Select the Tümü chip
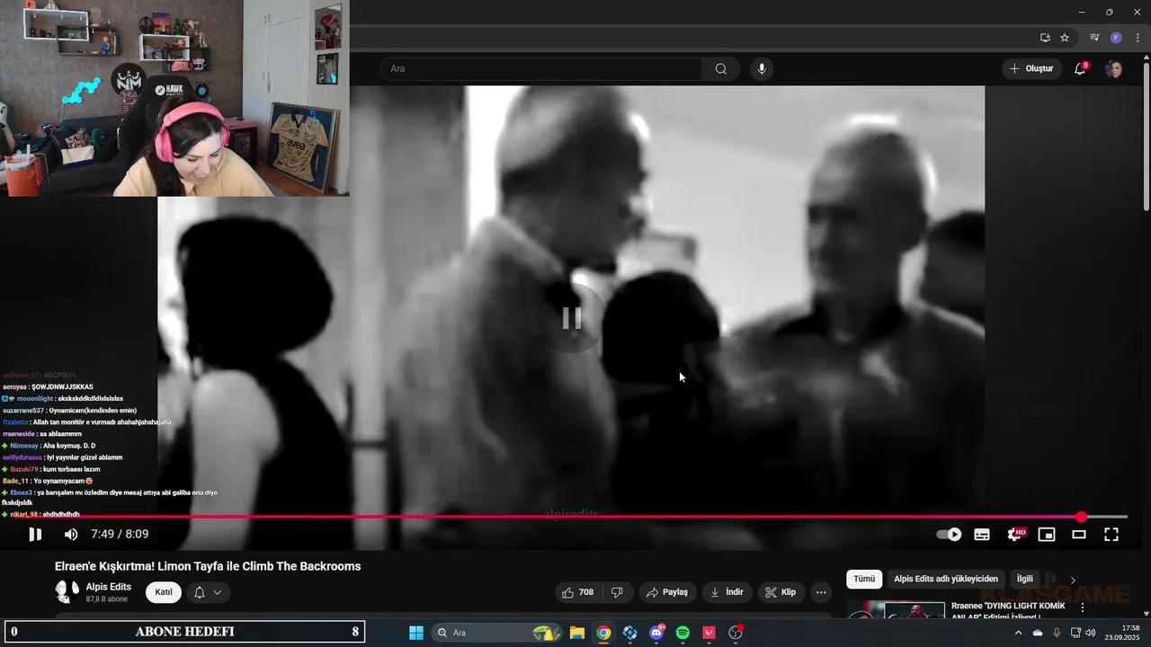The image size is (1151, 647). pos(864,580)
